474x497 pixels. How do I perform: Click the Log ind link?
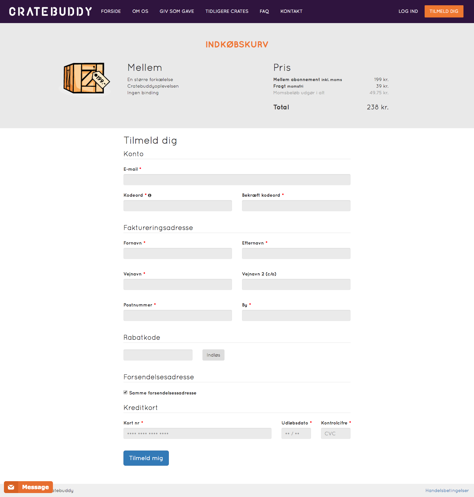click(x=408, y=11)
